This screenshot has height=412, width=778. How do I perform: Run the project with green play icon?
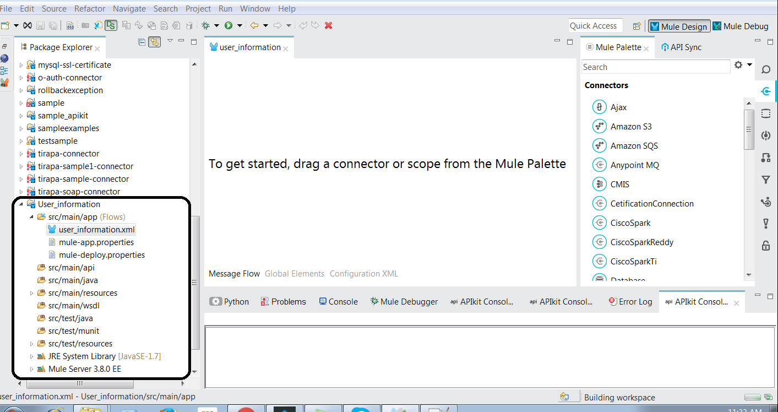coord(228,25)
